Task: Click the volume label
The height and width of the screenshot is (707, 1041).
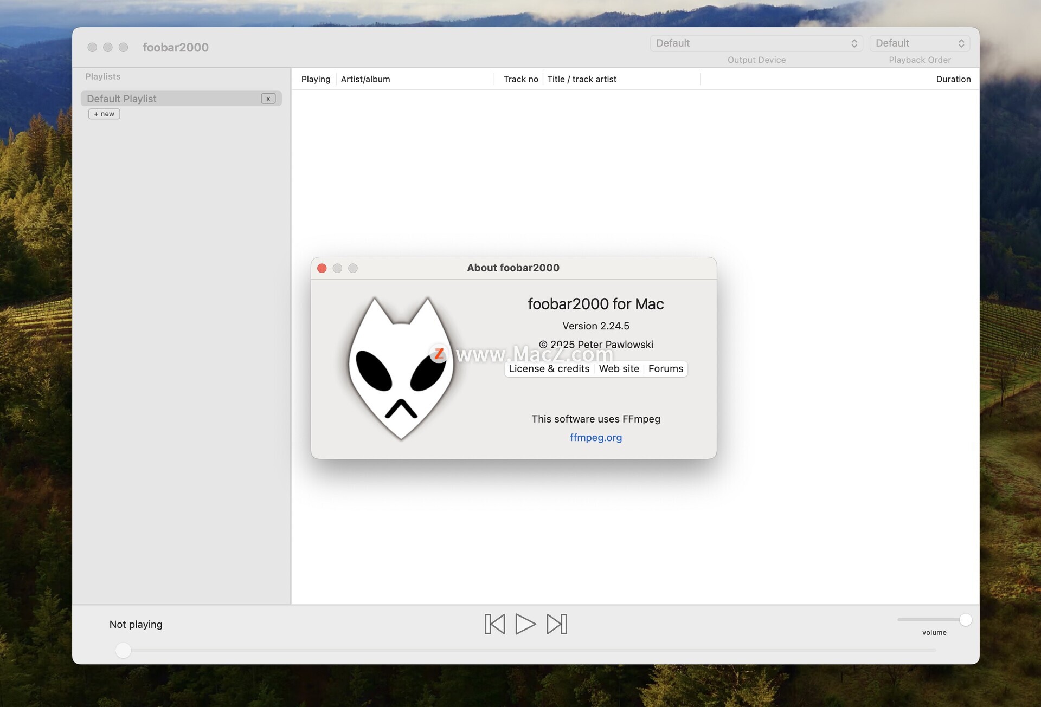Action: [x=934, y=632]
